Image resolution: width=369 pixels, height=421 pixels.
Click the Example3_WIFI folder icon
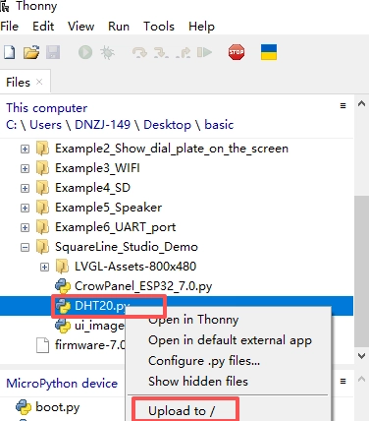[43, 168]
